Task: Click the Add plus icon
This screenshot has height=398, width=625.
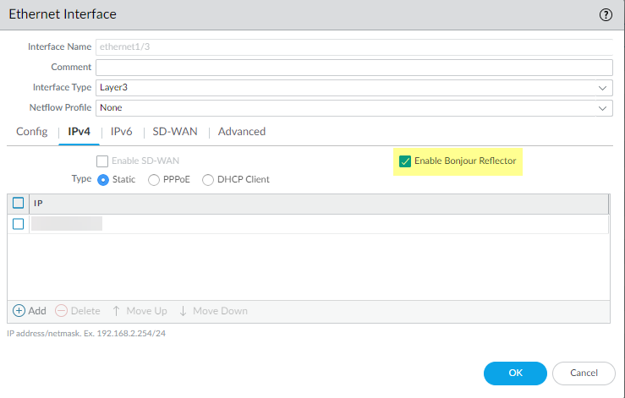Action: tap(19, 311)
